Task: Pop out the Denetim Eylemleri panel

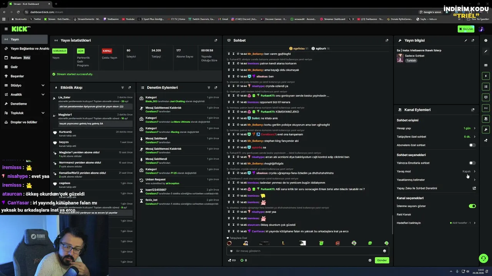Action: click(216, 87)
